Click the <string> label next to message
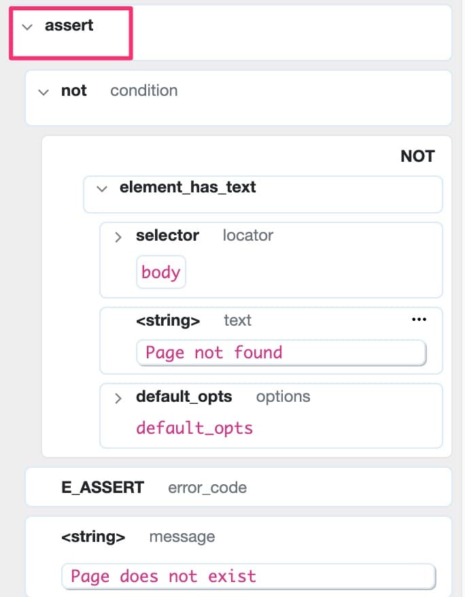Screen dimensions: 465x597 [93, 536]
